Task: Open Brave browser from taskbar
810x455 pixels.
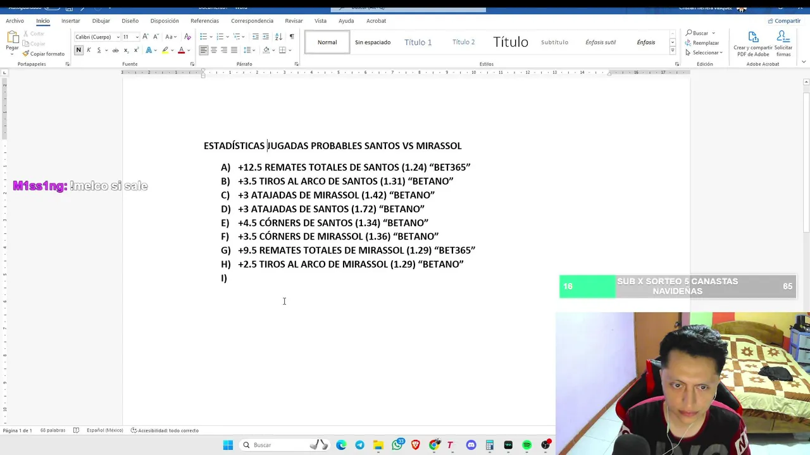Action: click(415, 445)
